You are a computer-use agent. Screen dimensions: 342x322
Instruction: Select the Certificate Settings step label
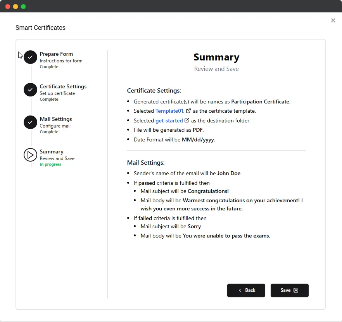pyautogui.click(x=63, y=86)
